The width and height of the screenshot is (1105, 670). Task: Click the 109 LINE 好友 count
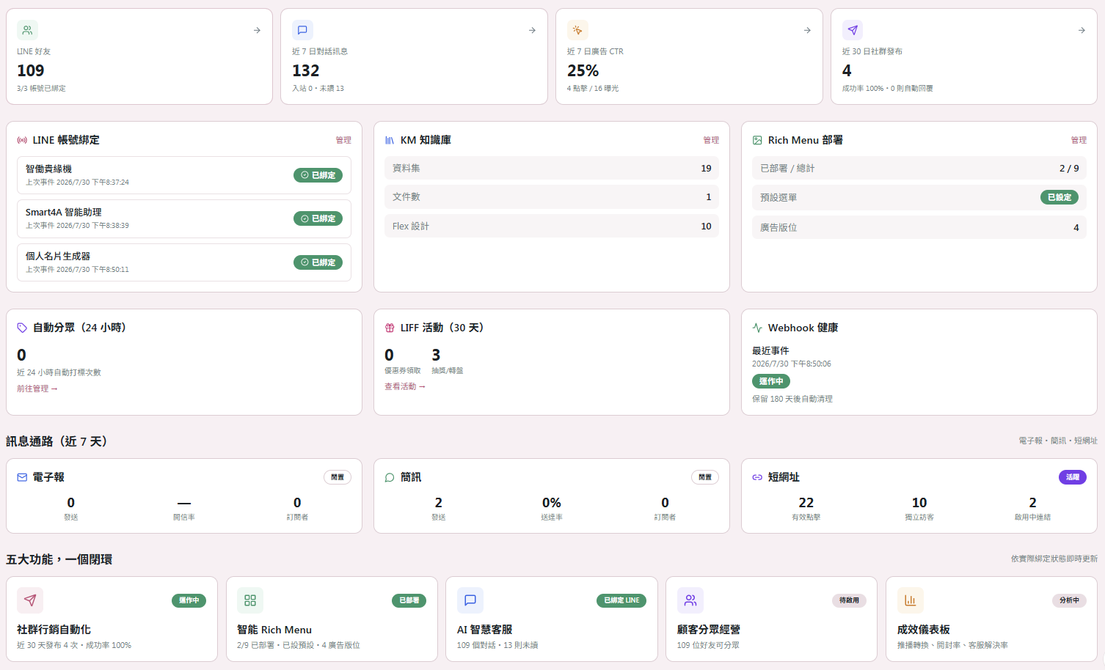pos(31,70)
